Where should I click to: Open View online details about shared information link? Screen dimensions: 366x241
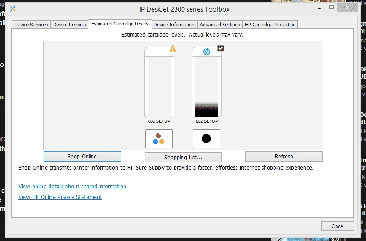tap(72, 186)
